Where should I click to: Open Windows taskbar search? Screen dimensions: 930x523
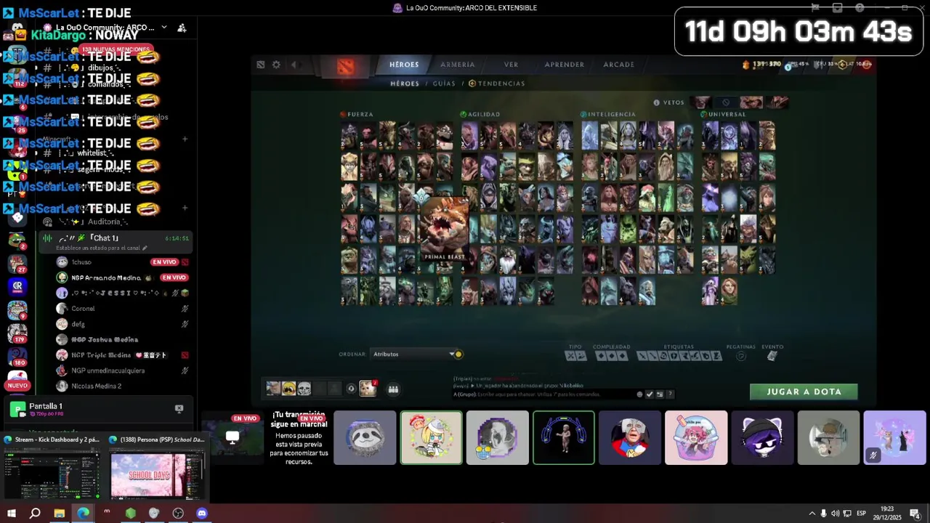coord(35,514)
